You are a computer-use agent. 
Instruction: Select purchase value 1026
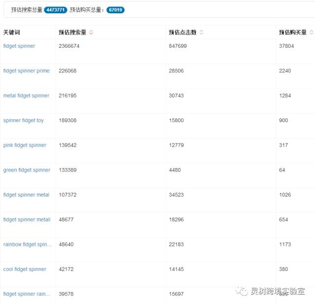285,195
